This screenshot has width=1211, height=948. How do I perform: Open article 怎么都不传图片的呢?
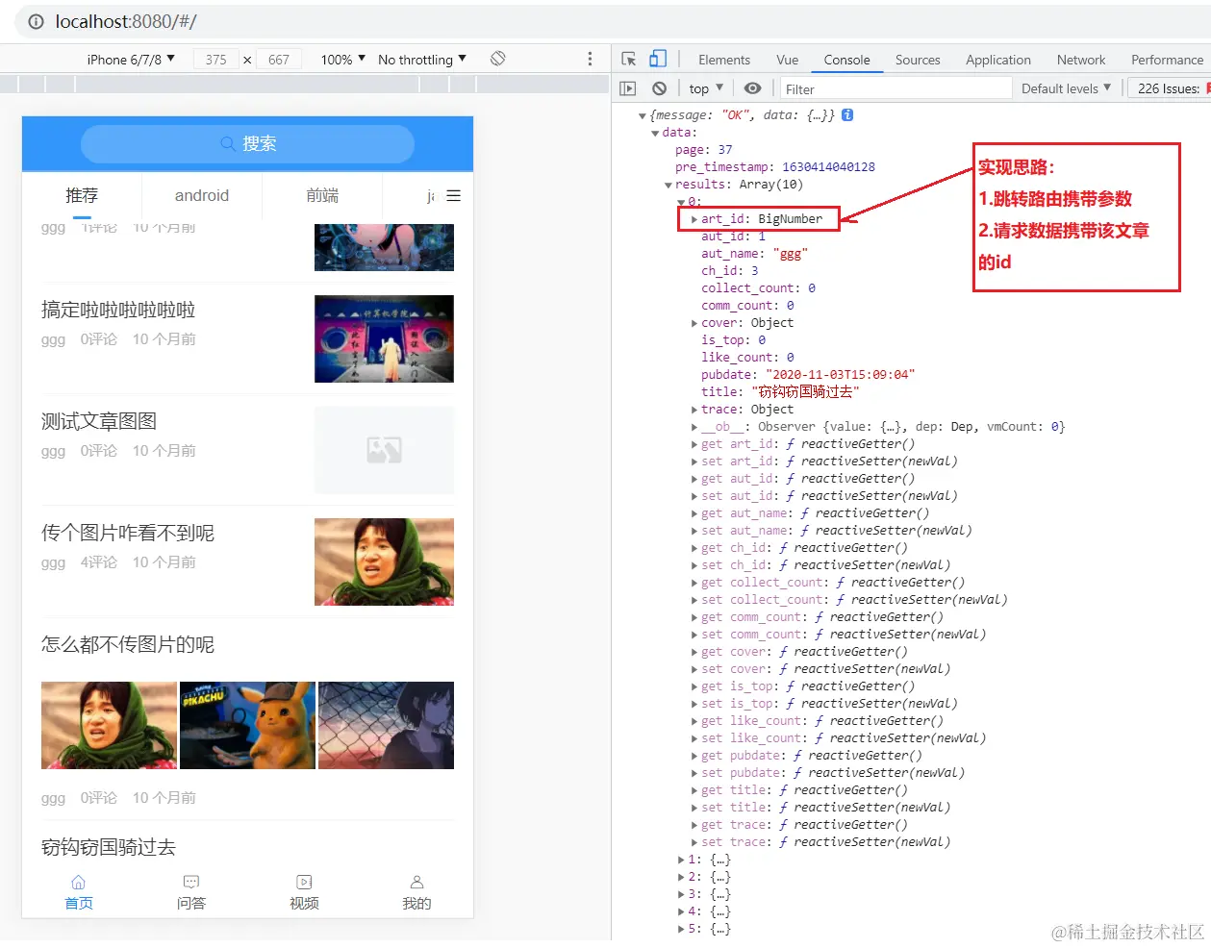(128, 644)
